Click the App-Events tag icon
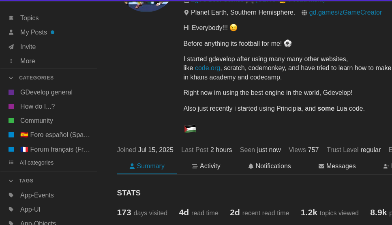392x225 pixels. [11, 195]
